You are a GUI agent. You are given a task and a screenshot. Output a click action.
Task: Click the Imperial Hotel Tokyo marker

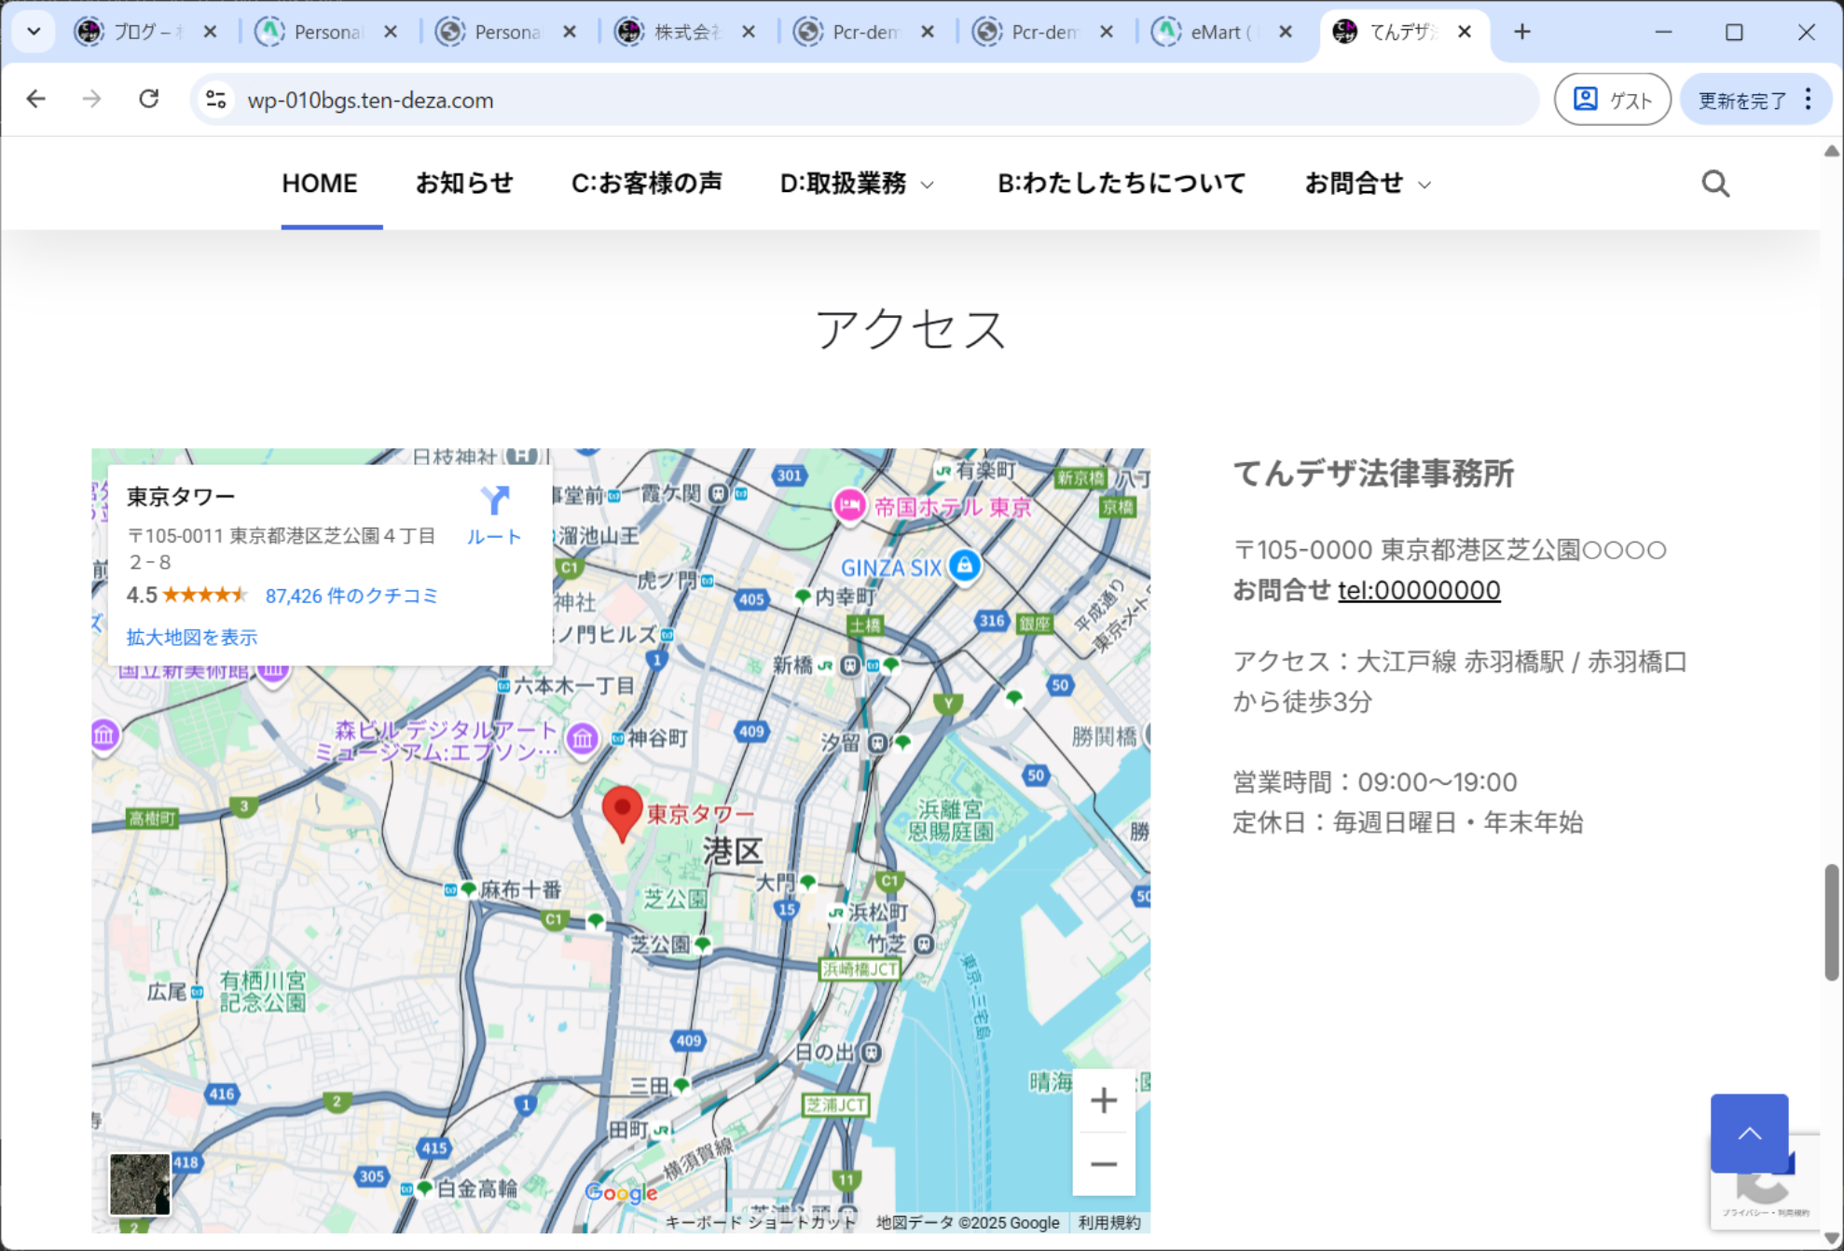pyautogui.click(x=849, y=506)
